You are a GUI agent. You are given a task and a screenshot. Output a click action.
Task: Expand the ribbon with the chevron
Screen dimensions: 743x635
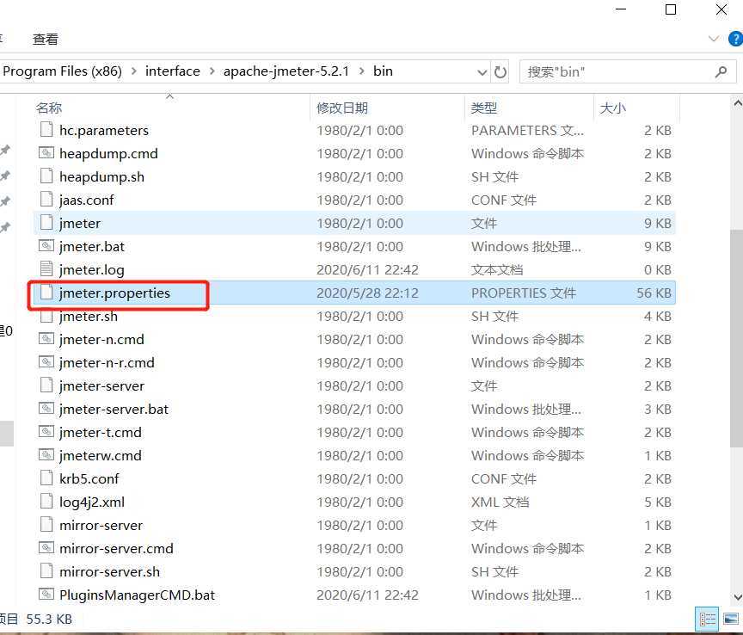point(713,39)
